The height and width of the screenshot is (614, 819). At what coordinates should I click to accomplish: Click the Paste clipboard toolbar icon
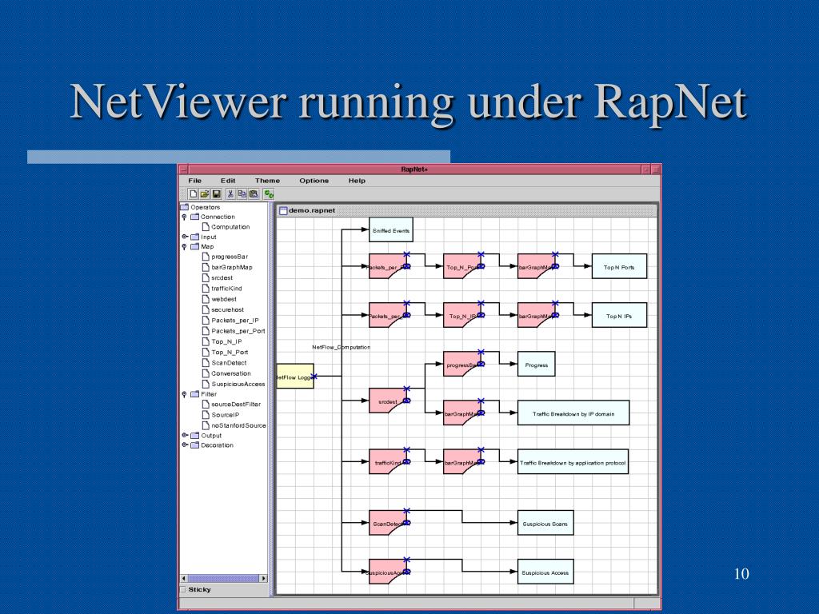pyautogui.click(x=254, y=193)
